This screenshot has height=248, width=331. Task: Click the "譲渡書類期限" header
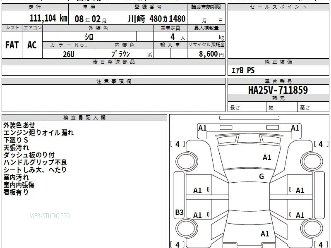pos(206,7)
